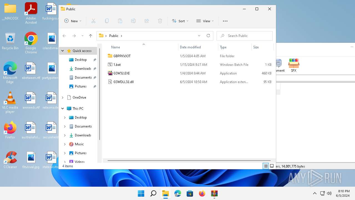
Task: Open the _MACOSX desktop folder
Action: [10, 12]
